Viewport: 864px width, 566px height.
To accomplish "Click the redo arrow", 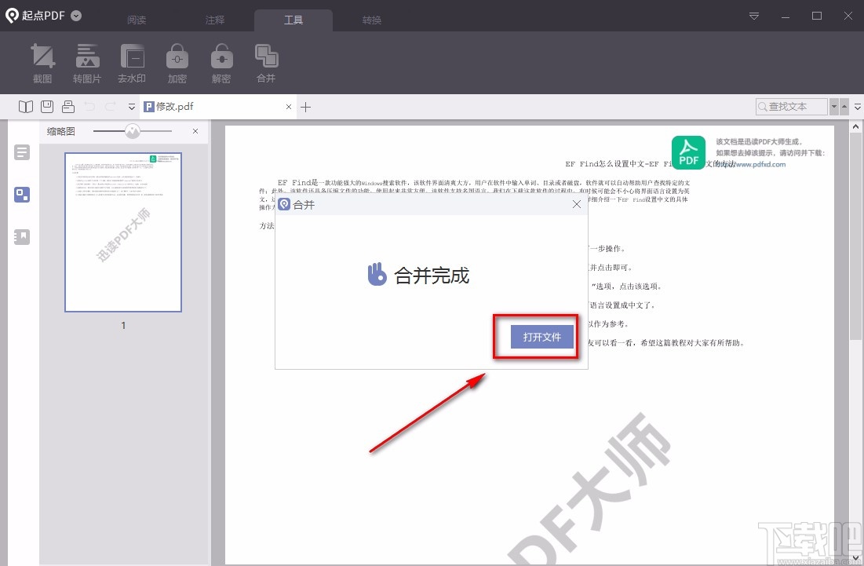I will [x=110, y=106].
